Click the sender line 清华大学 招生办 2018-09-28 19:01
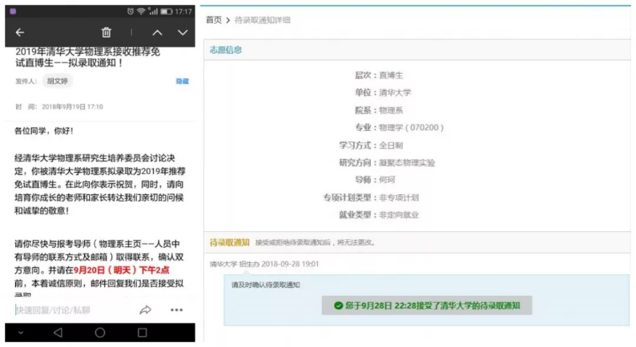The width and height of the screenshot is (636, 347). tap(264, 264)
